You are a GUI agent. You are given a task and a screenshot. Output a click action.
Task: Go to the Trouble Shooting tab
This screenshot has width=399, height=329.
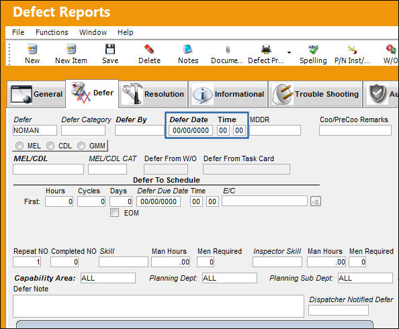[315, 94]
